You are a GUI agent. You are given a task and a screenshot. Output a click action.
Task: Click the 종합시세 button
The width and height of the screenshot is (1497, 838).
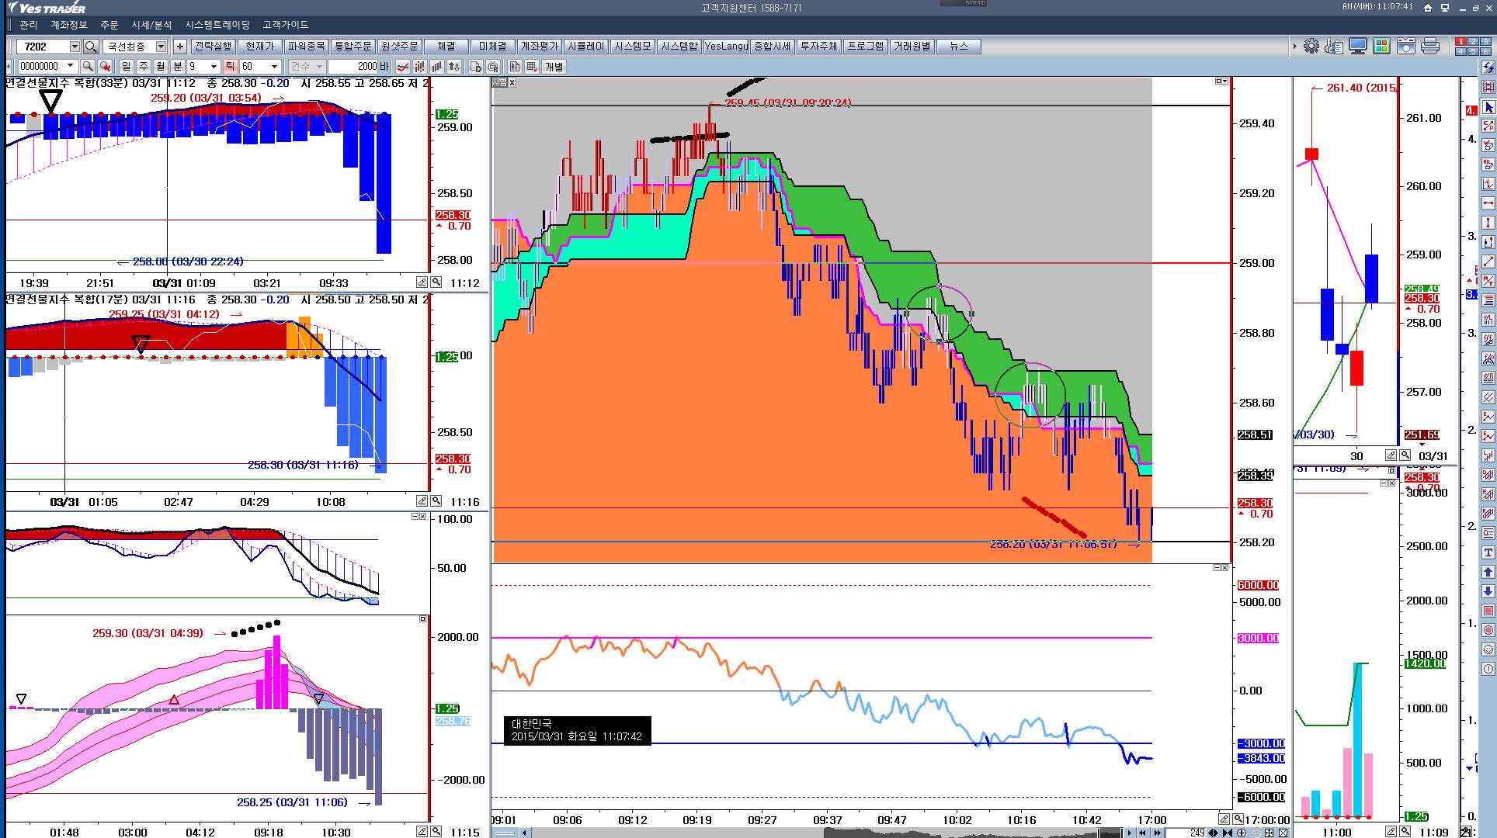point(772,47)
